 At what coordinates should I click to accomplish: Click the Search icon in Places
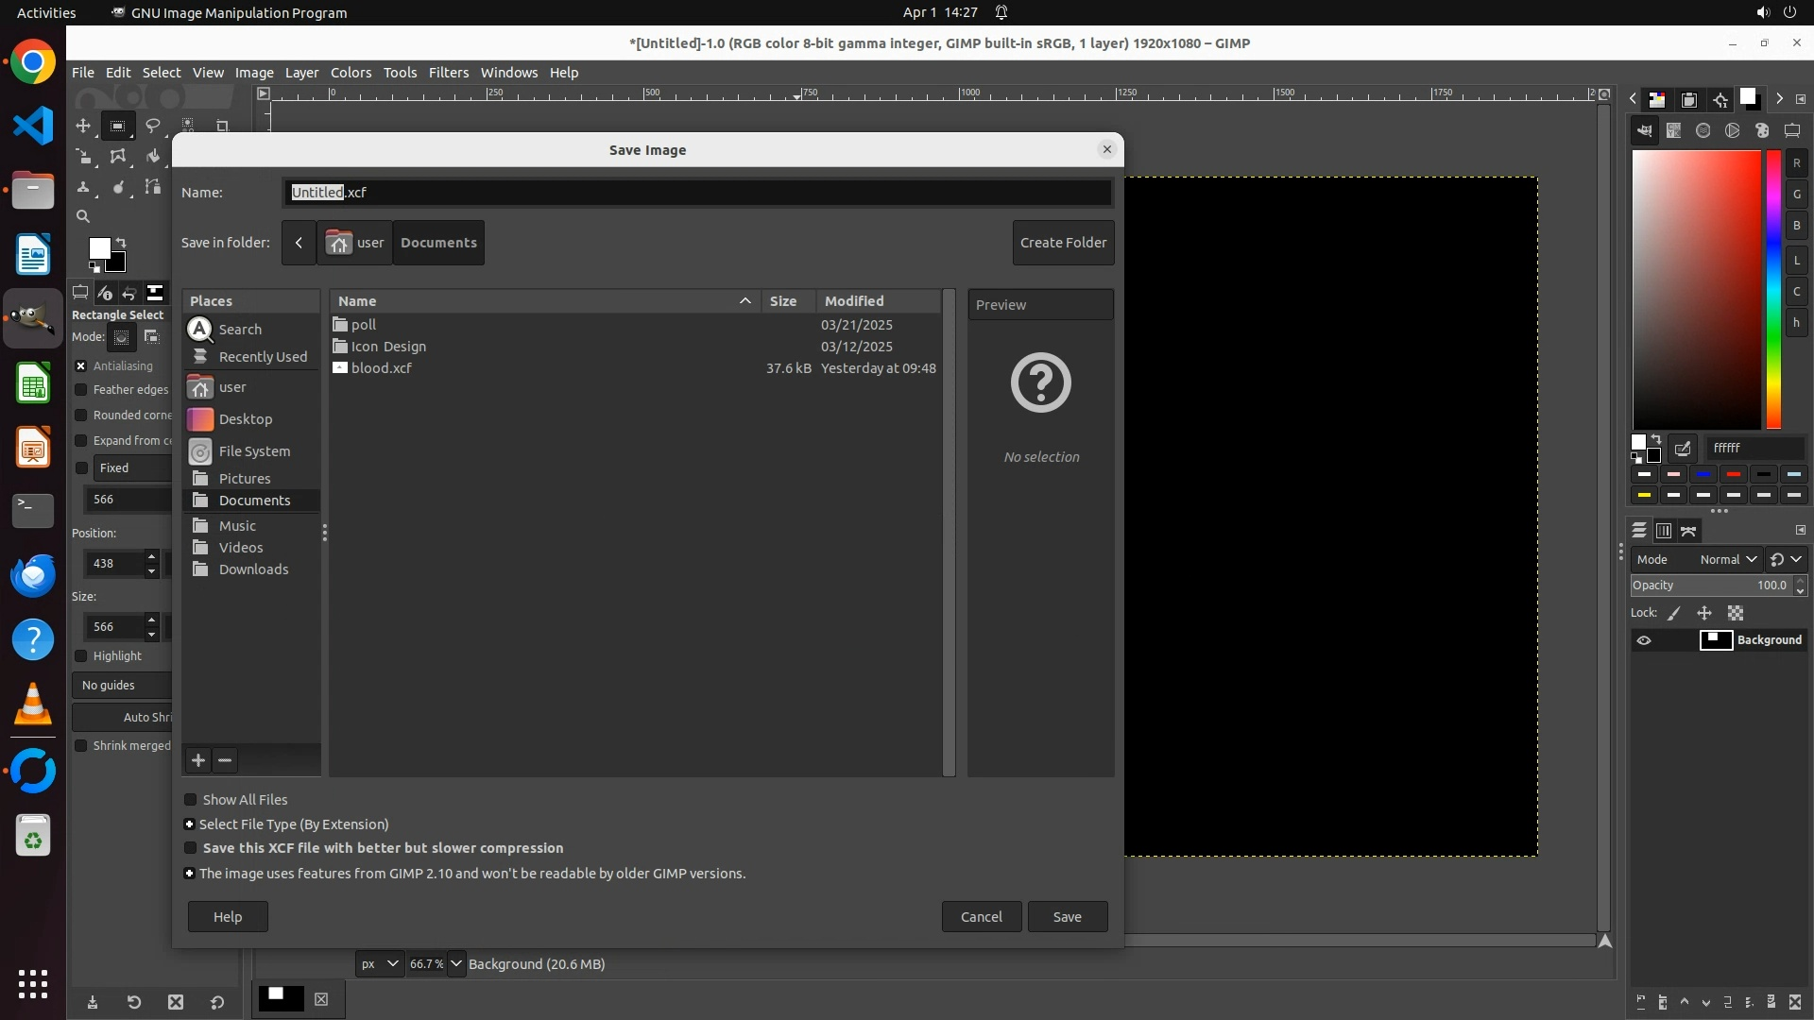pyautogui.click(x=200, y=329)
